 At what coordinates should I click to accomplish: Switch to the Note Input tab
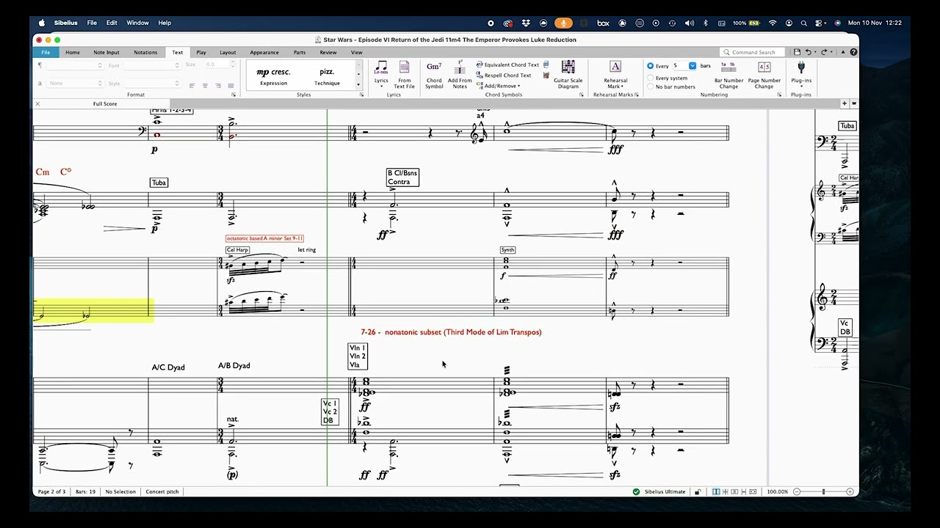click(106, 52)
